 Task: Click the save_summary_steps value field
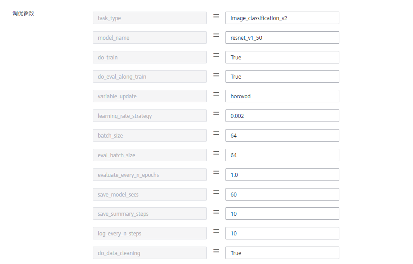[x=282, y=214]
